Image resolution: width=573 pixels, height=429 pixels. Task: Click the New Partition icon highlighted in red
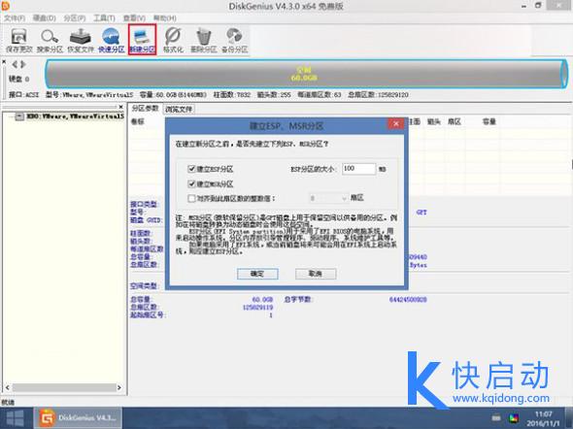coord(142,40)
